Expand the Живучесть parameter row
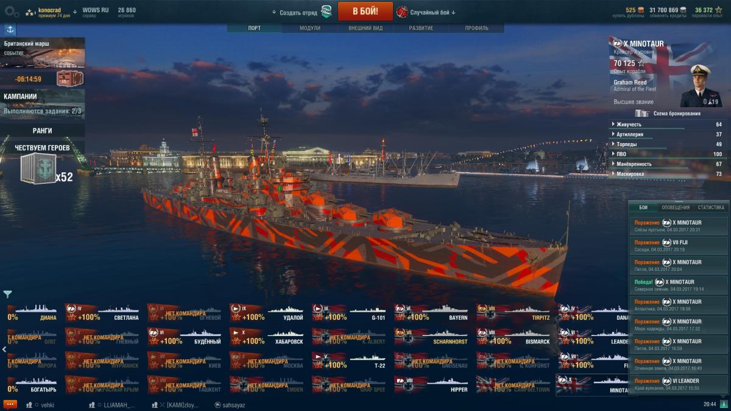This screenshot has width=731, height=411. click(668, 124)
